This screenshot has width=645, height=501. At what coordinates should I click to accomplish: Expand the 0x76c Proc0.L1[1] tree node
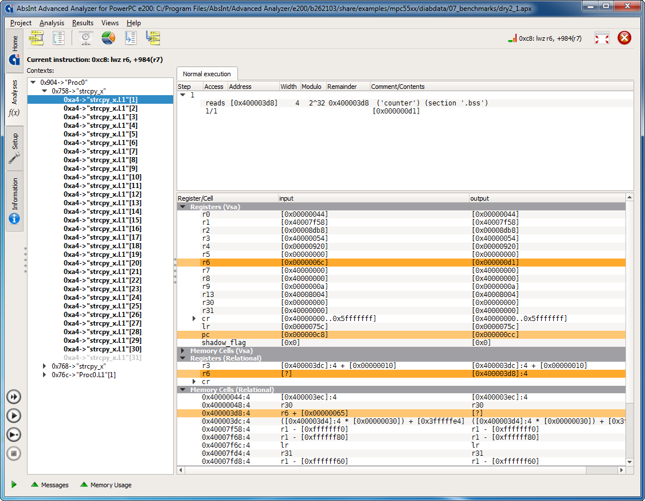[x=45, y=375]
